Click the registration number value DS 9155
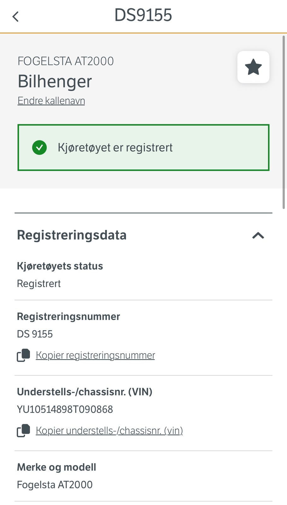The width and height of the screenshot is (287, 505). 35,334
